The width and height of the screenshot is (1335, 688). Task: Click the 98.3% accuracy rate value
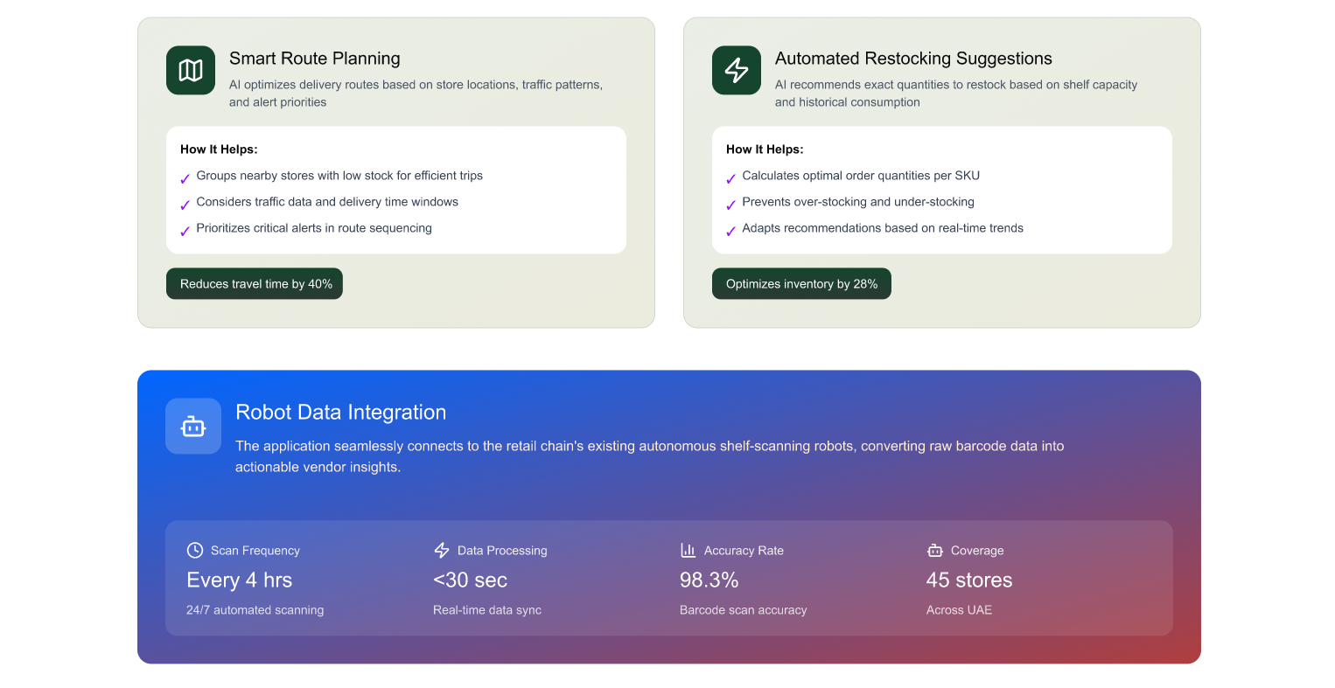709,580
